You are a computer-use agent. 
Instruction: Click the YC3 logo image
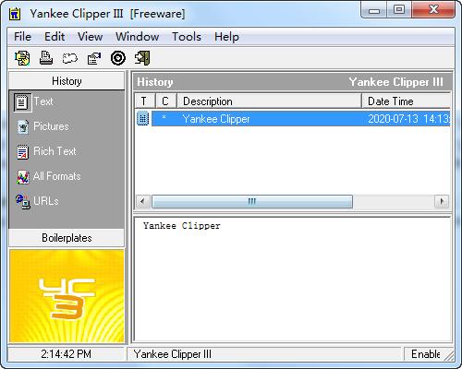pos(67,296)
